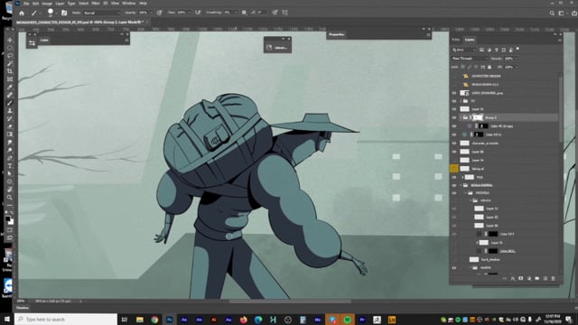Screen dimensions: 578x325
Task: Click the teal Color Fill layer thumbnail
Action: click(464, 135)
